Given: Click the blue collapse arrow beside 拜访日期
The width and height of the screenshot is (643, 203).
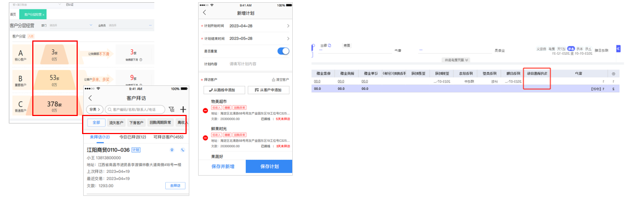Looking at the screenshot, I should click(618, 49).
